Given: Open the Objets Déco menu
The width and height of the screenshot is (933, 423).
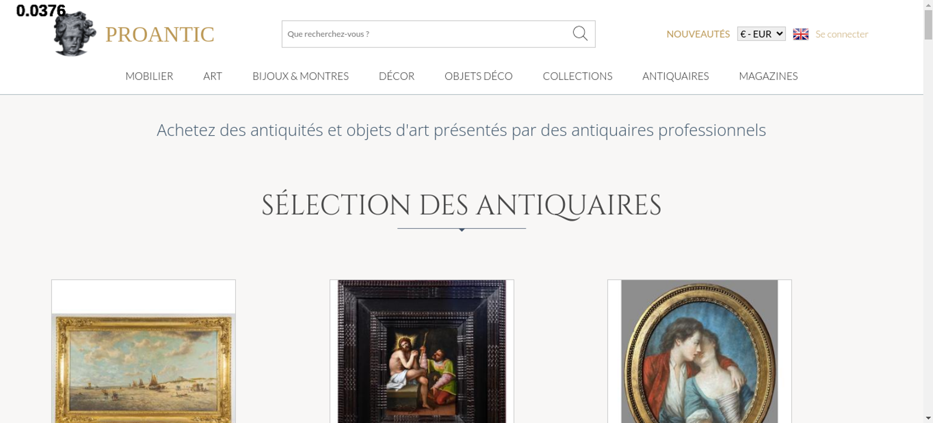Looking at the screenshot, I should click(479, 76).
